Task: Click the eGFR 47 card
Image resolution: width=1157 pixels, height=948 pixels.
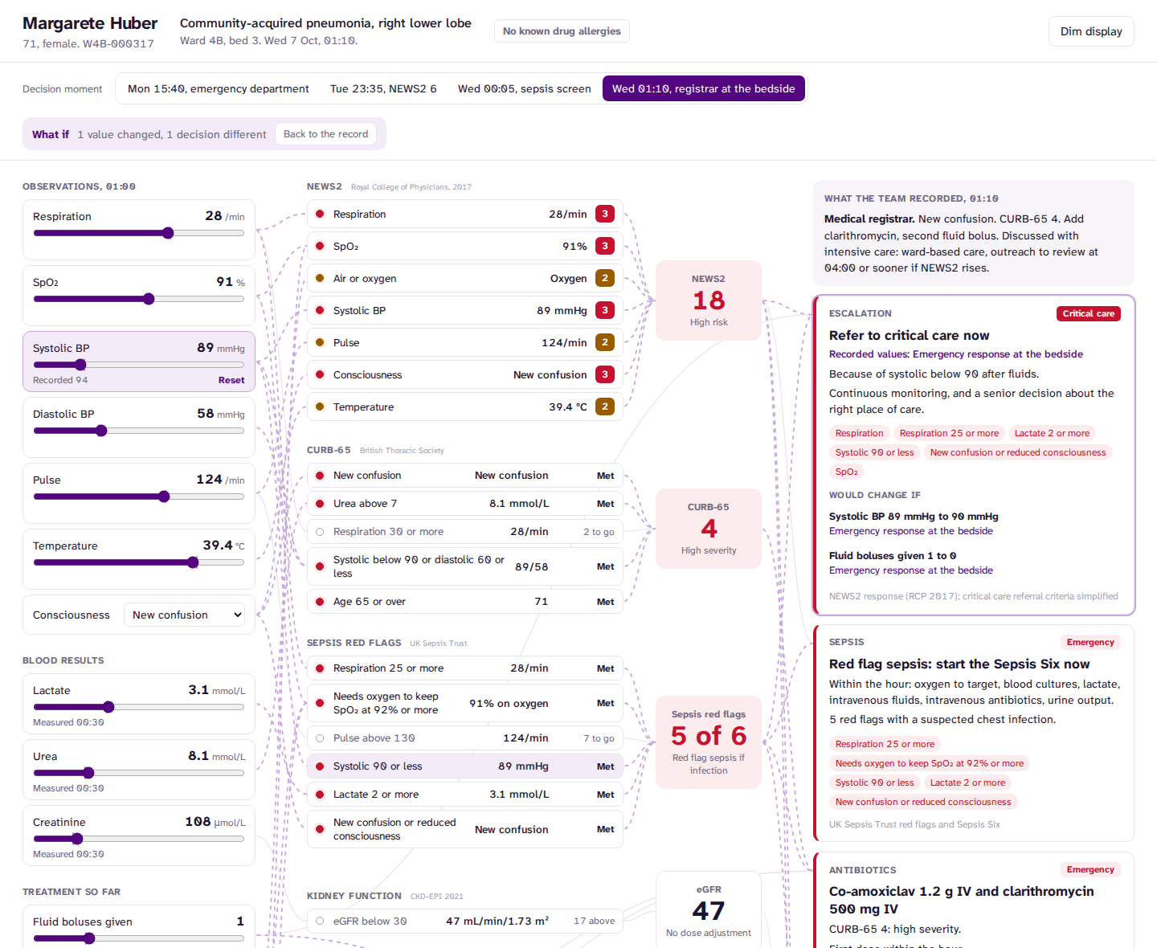Action: click(709, 910)
